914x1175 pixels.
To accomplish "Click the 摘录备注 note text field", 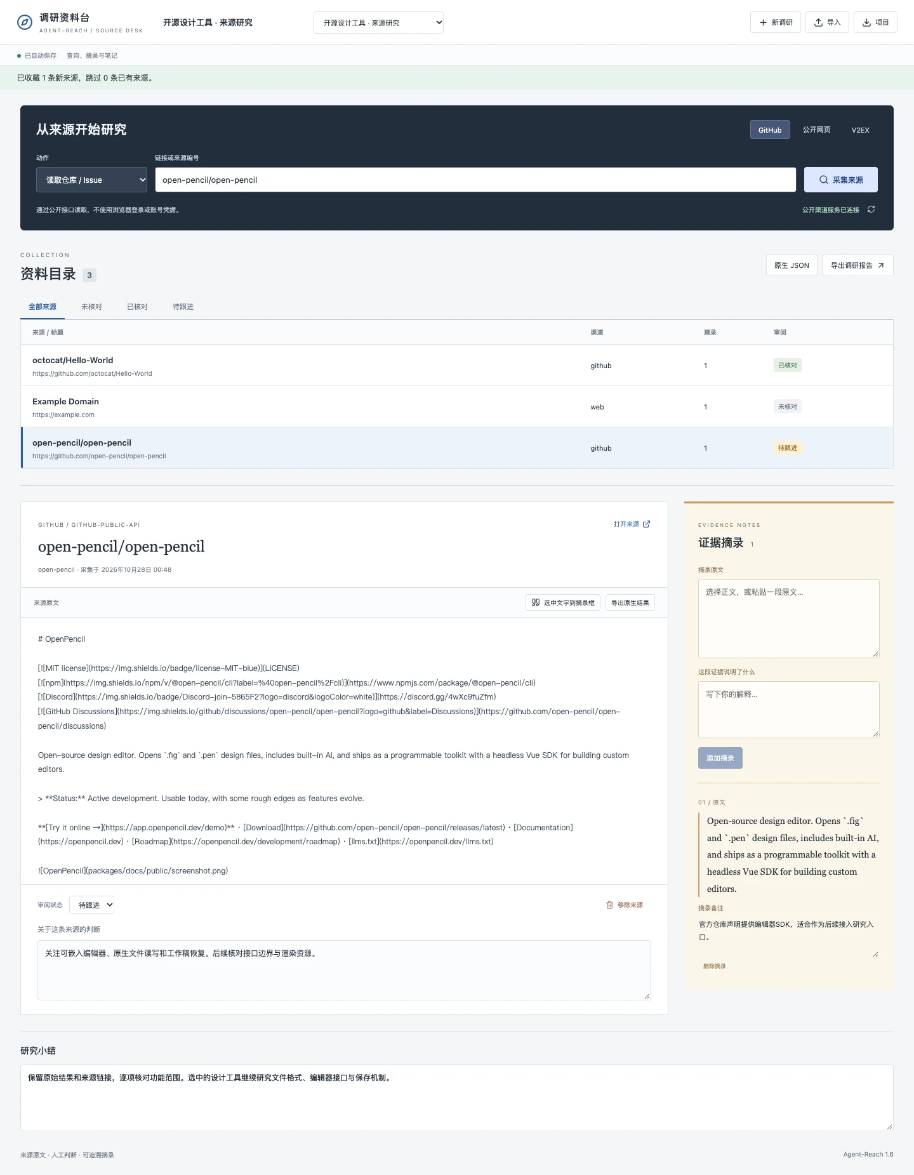I will [789, 937].
